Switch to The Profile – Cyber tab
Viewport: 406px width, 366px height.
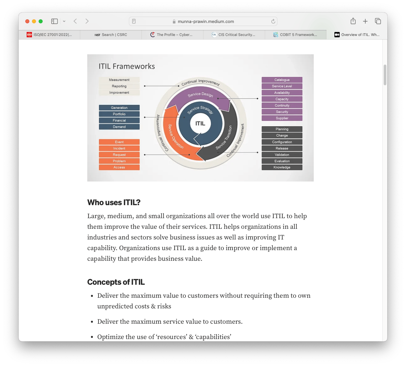(173, 35)
